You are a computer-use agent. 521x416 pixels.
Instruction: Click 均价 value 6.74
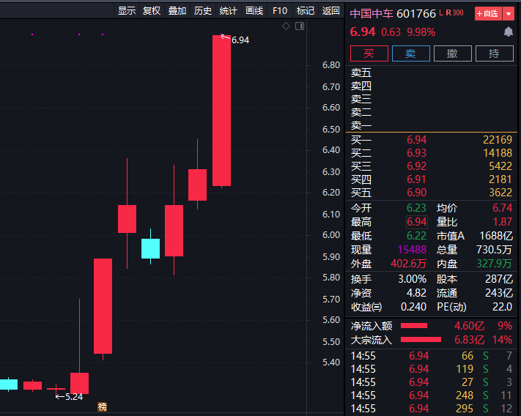click(x=503, y=208)
